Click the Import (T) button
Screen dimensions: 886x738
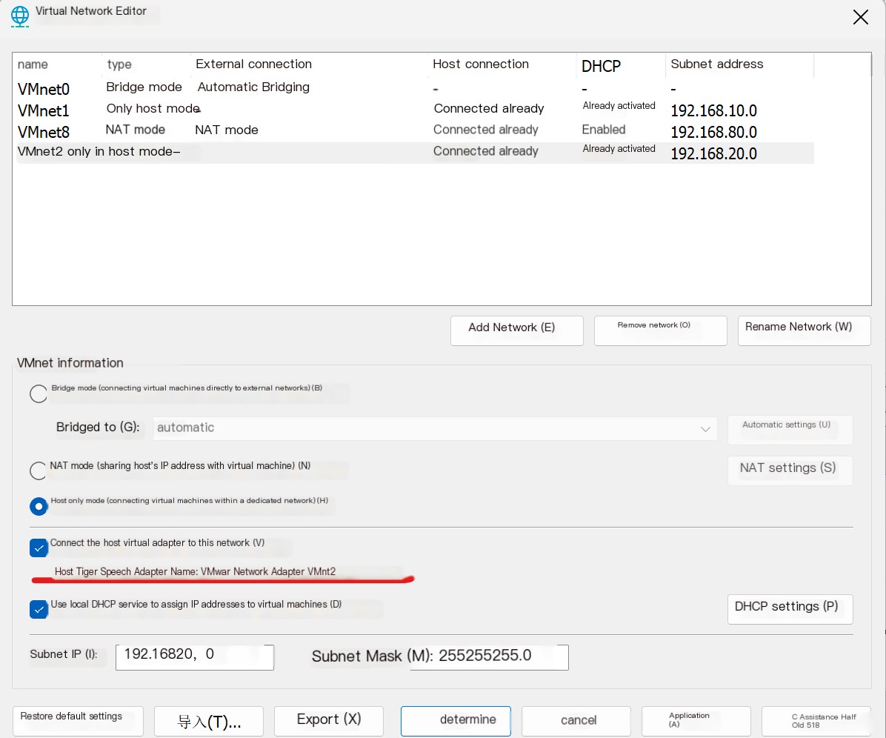tap(208, 721)
